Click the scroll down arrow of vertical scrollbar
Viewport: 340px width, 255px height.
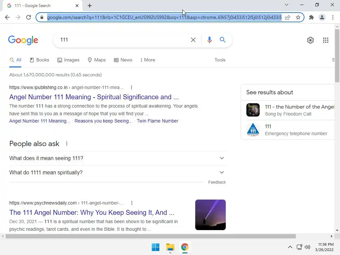tap(337, 230)
